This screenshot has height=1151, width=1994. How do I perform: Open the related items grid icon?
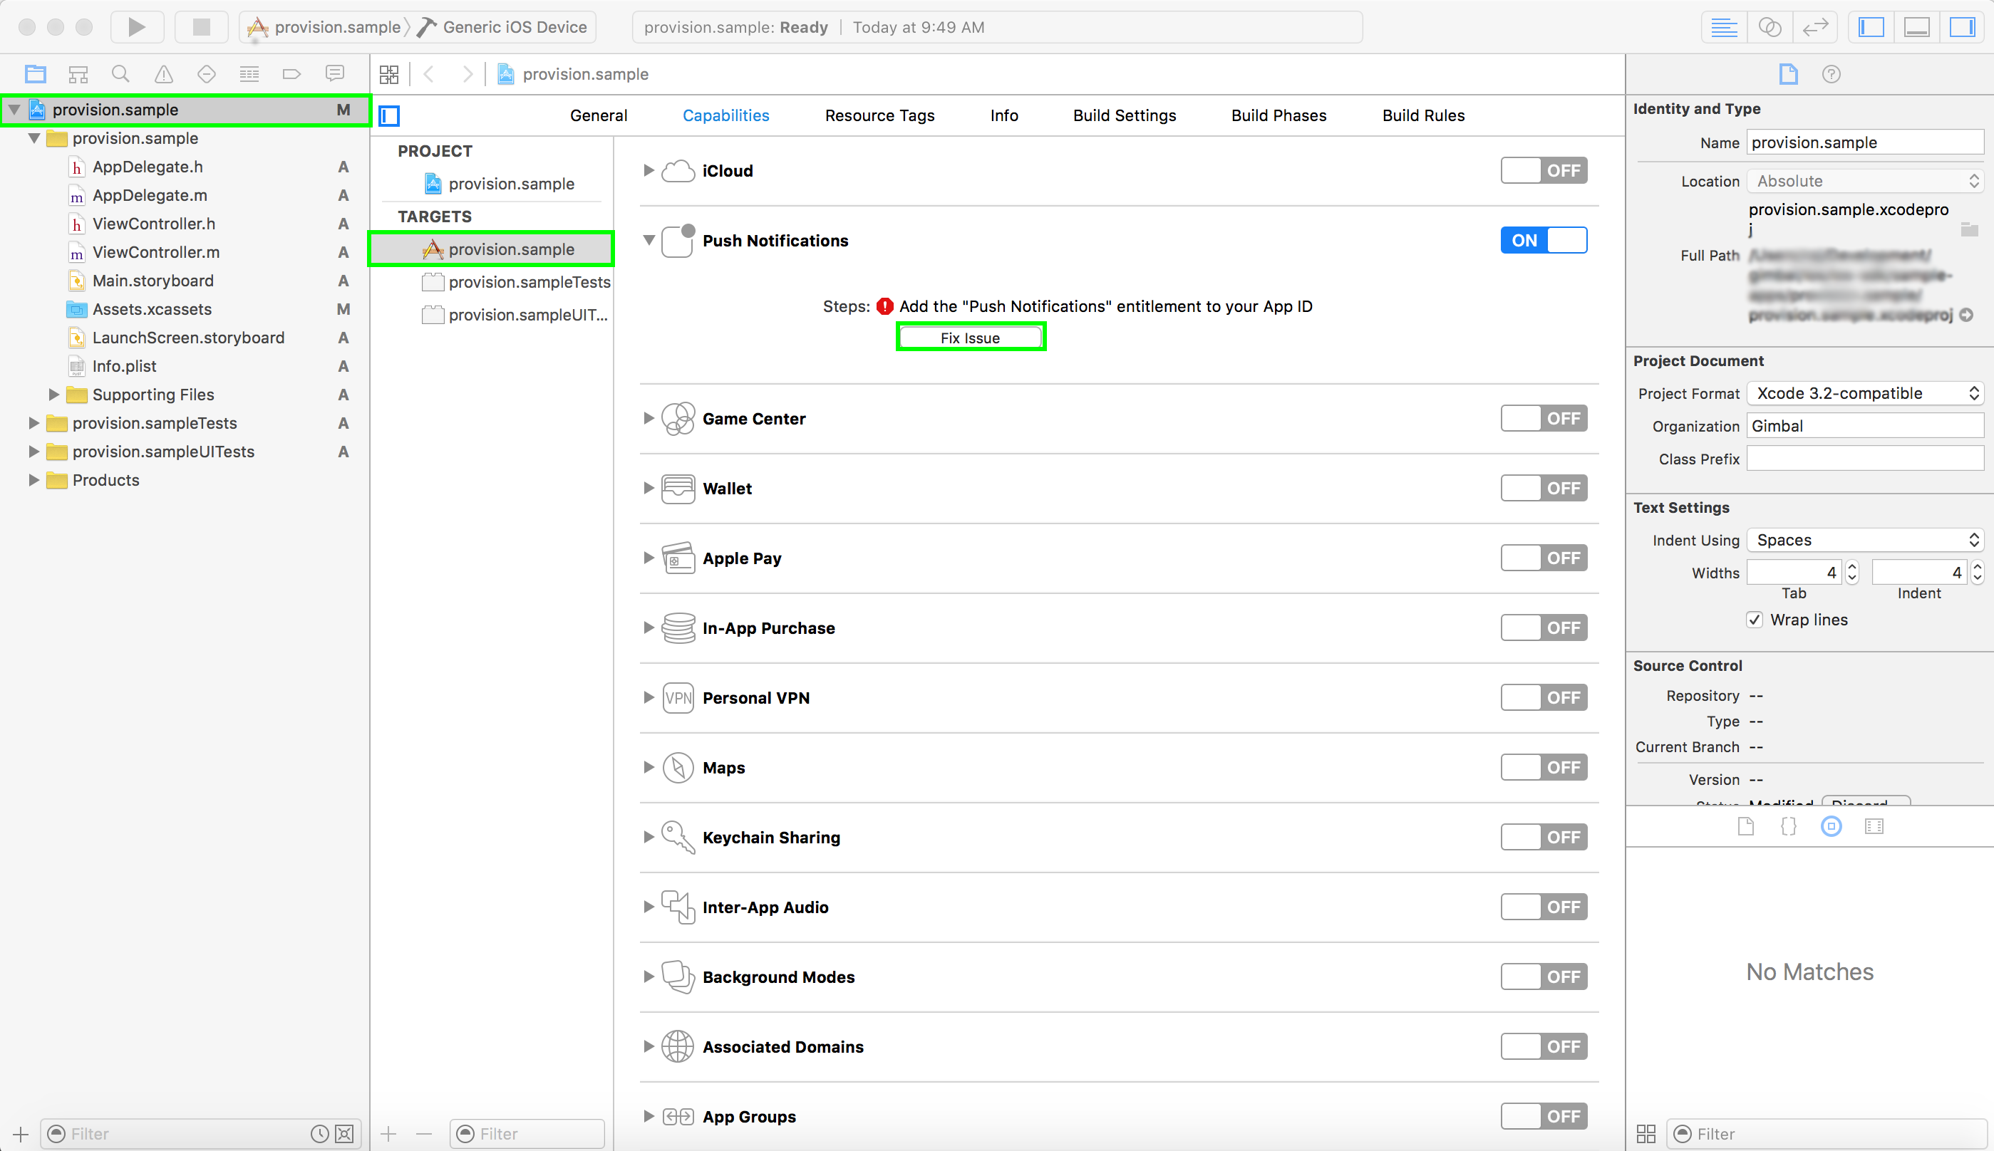click(x=389, y=74)
